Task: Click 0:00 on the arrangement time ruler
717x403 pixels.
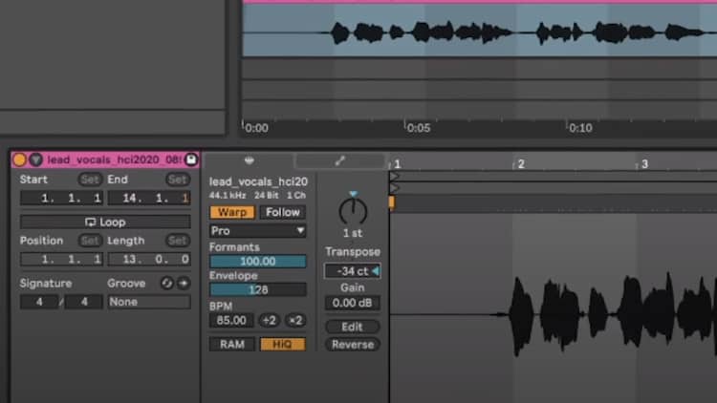Action: coord(256,128)
